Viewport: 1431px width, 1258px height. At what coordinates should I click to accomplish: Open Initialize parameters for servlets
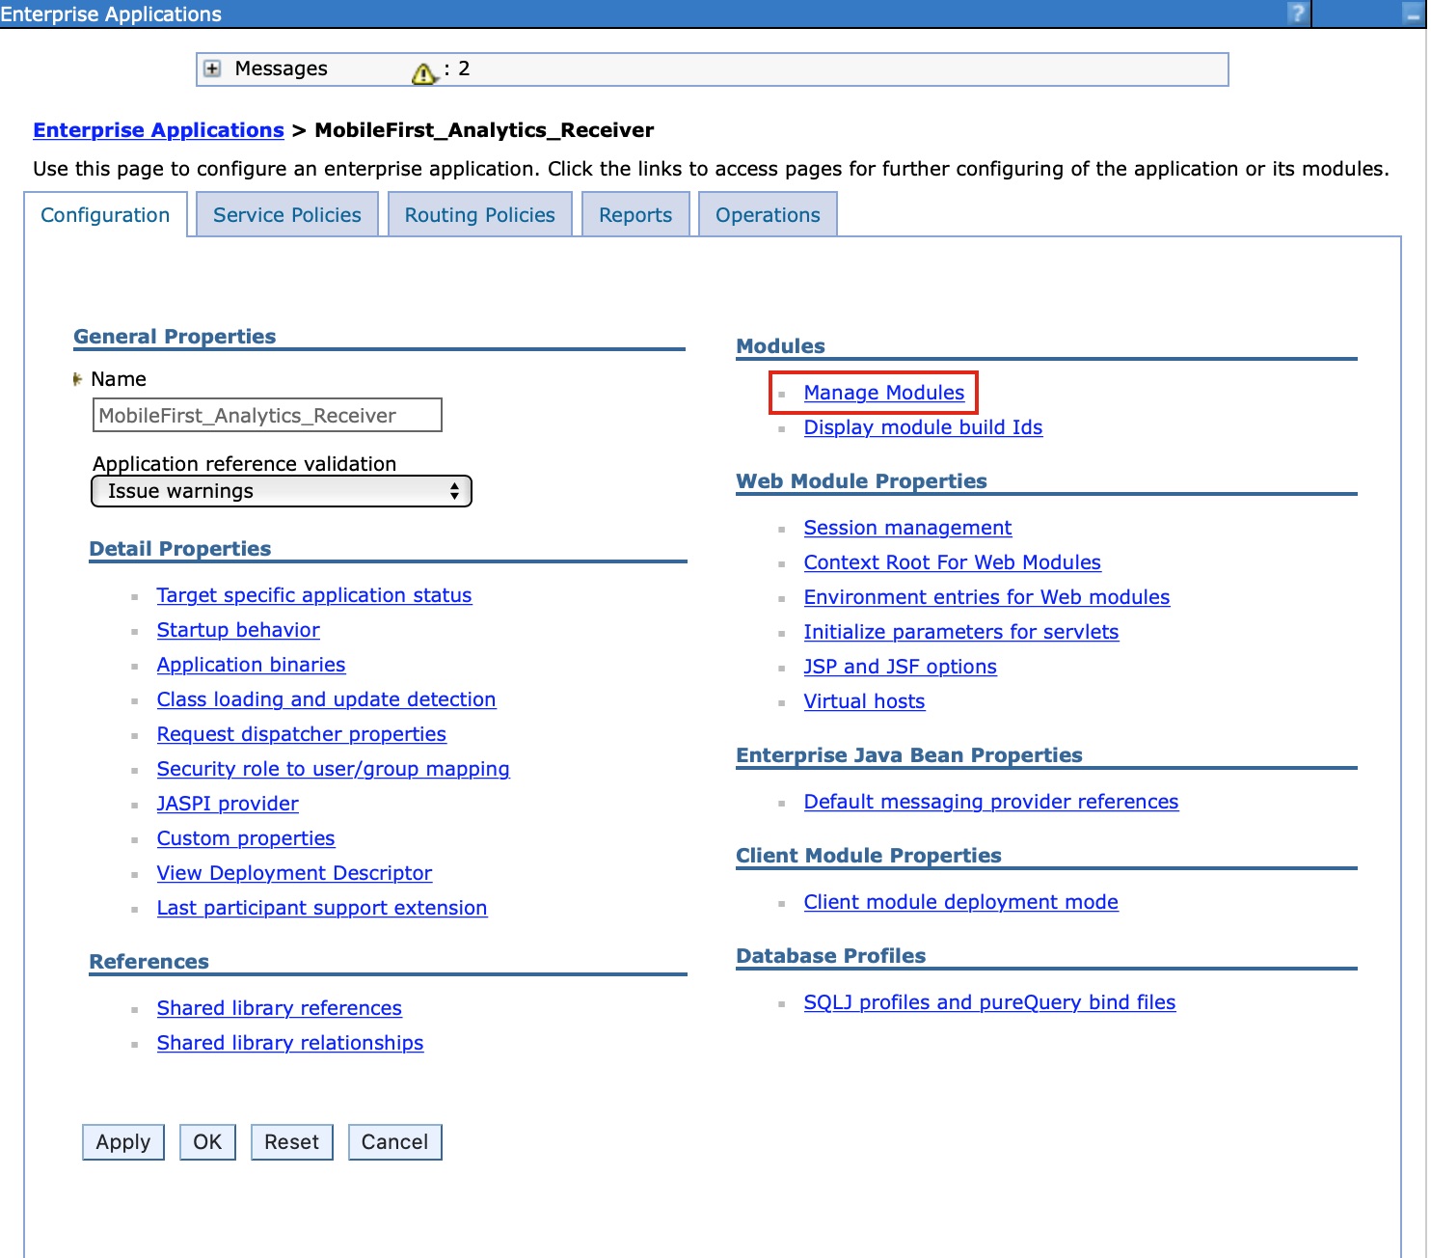(x=961, y=632)
